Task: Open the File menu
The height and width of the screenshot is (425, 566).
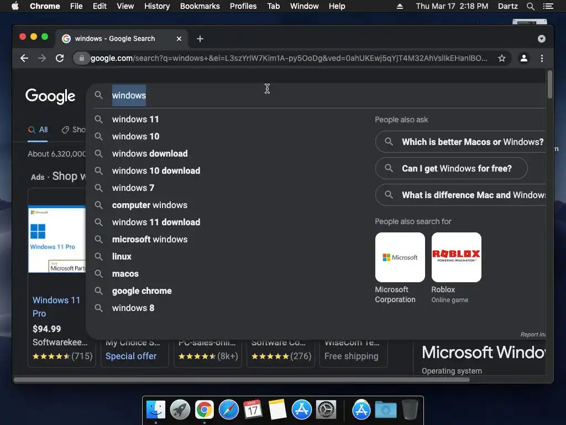Action: click(76, 6)
